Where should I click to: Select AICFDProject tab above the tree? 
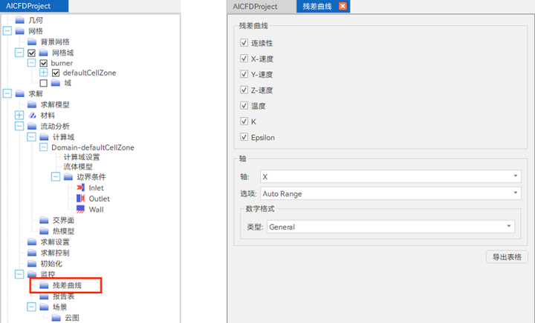tap(34, 6)
